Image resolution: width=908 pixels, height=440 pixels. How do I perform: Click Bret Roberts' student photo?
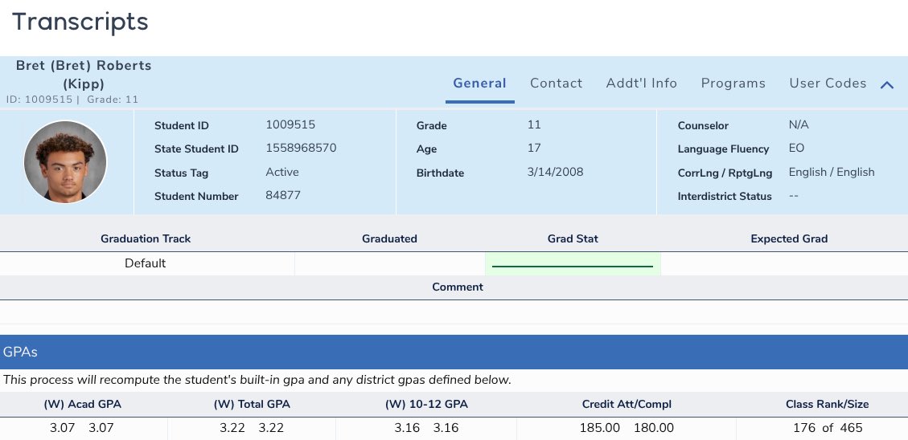coord(65,162)
